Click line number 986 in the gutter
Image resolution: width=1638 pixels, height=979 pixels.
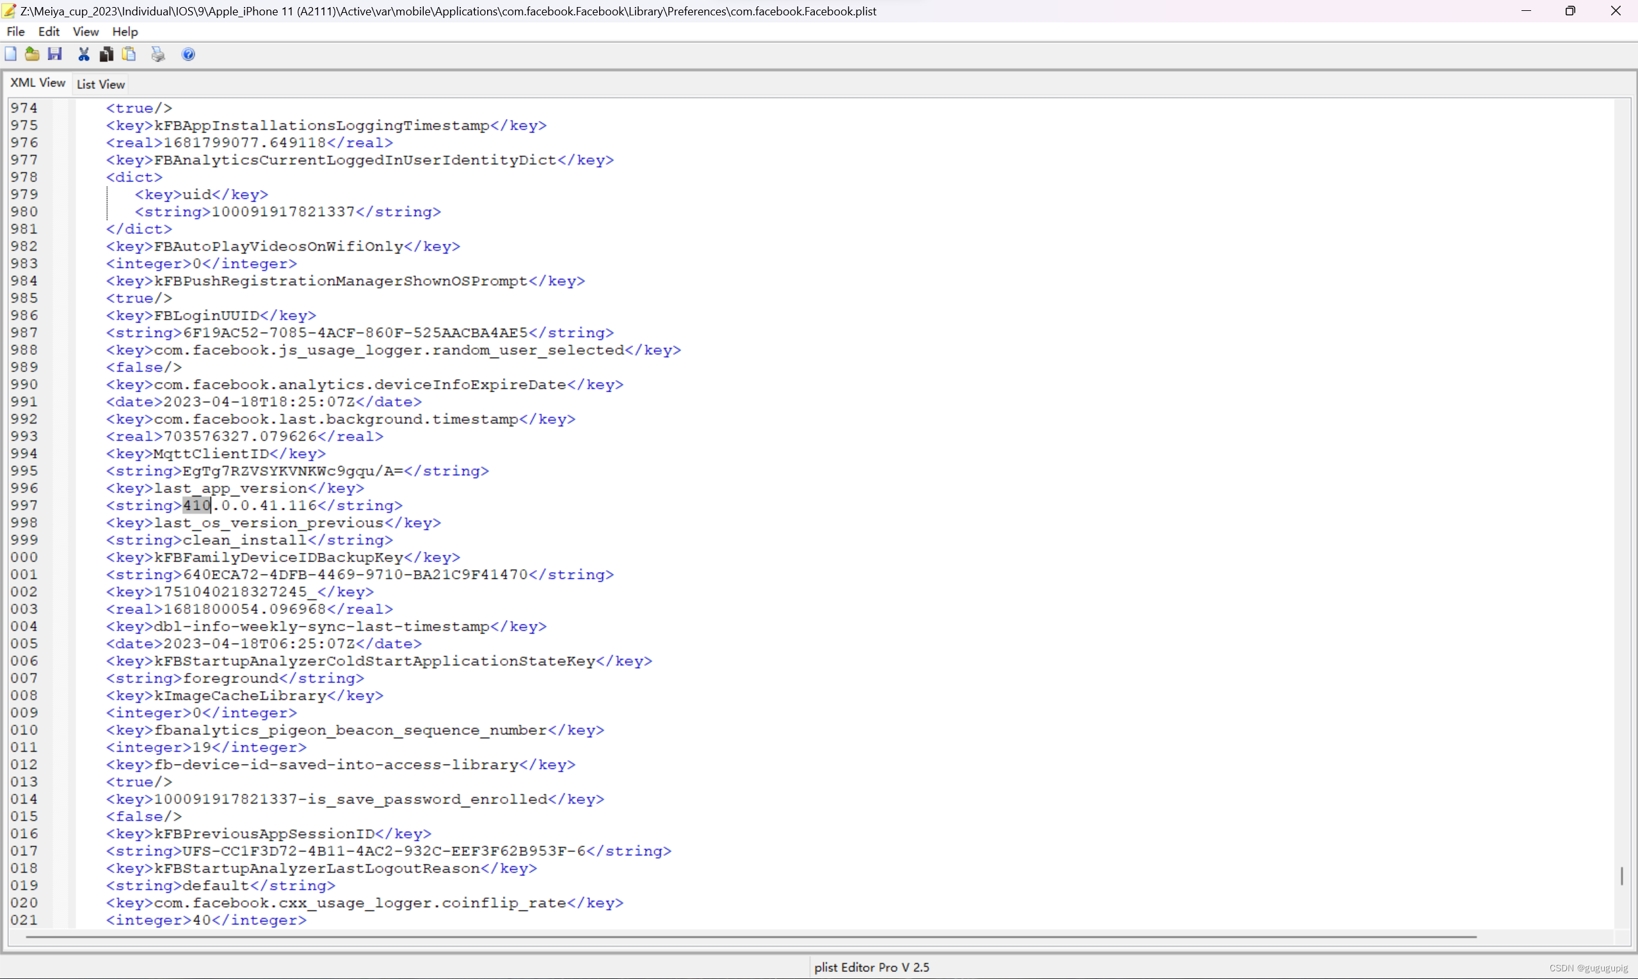pos(24,315)
